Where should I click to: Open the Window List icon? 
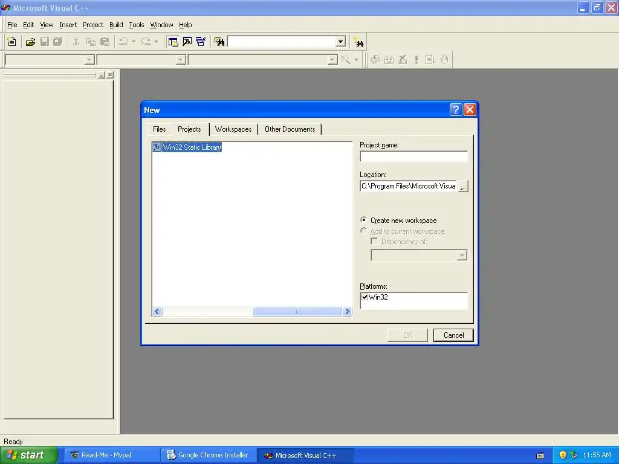pyautogui.click(x=201, y=42)
